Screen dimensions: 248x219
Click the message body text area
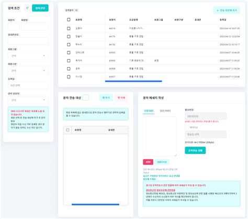[x=160, y=136]
